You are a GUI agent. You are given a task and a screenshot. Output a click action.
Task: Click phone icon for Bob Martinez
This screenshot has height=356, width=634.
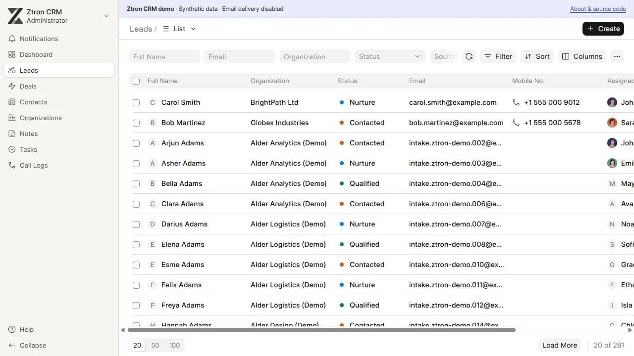[x=516, y=123]
